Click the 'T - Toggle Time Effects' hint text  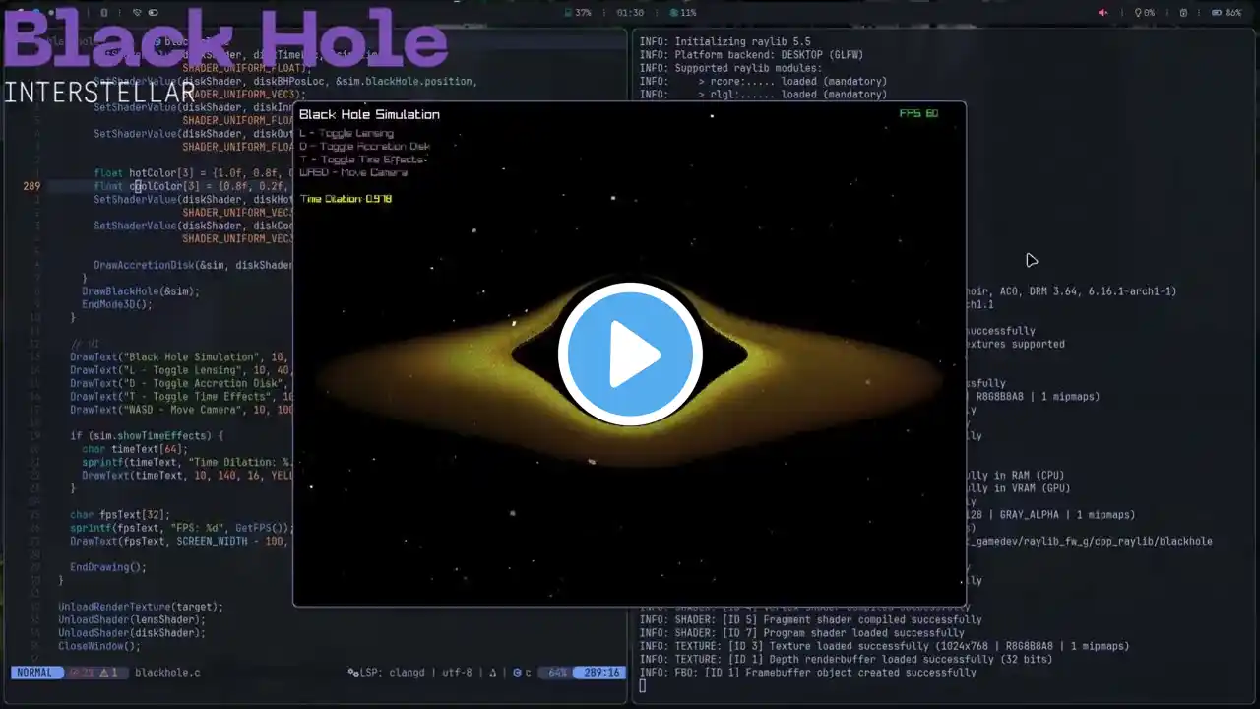coord(362,160)
